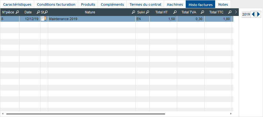Open the Notes tab
This screenshot has width=263, height=117.
click(223, 4)
